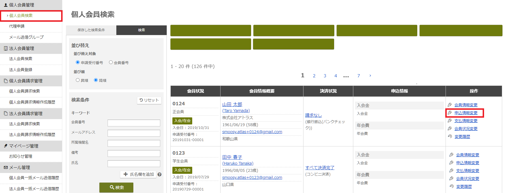Click the help question mark icon
This screenshot has width=507, height=193.
159,175
